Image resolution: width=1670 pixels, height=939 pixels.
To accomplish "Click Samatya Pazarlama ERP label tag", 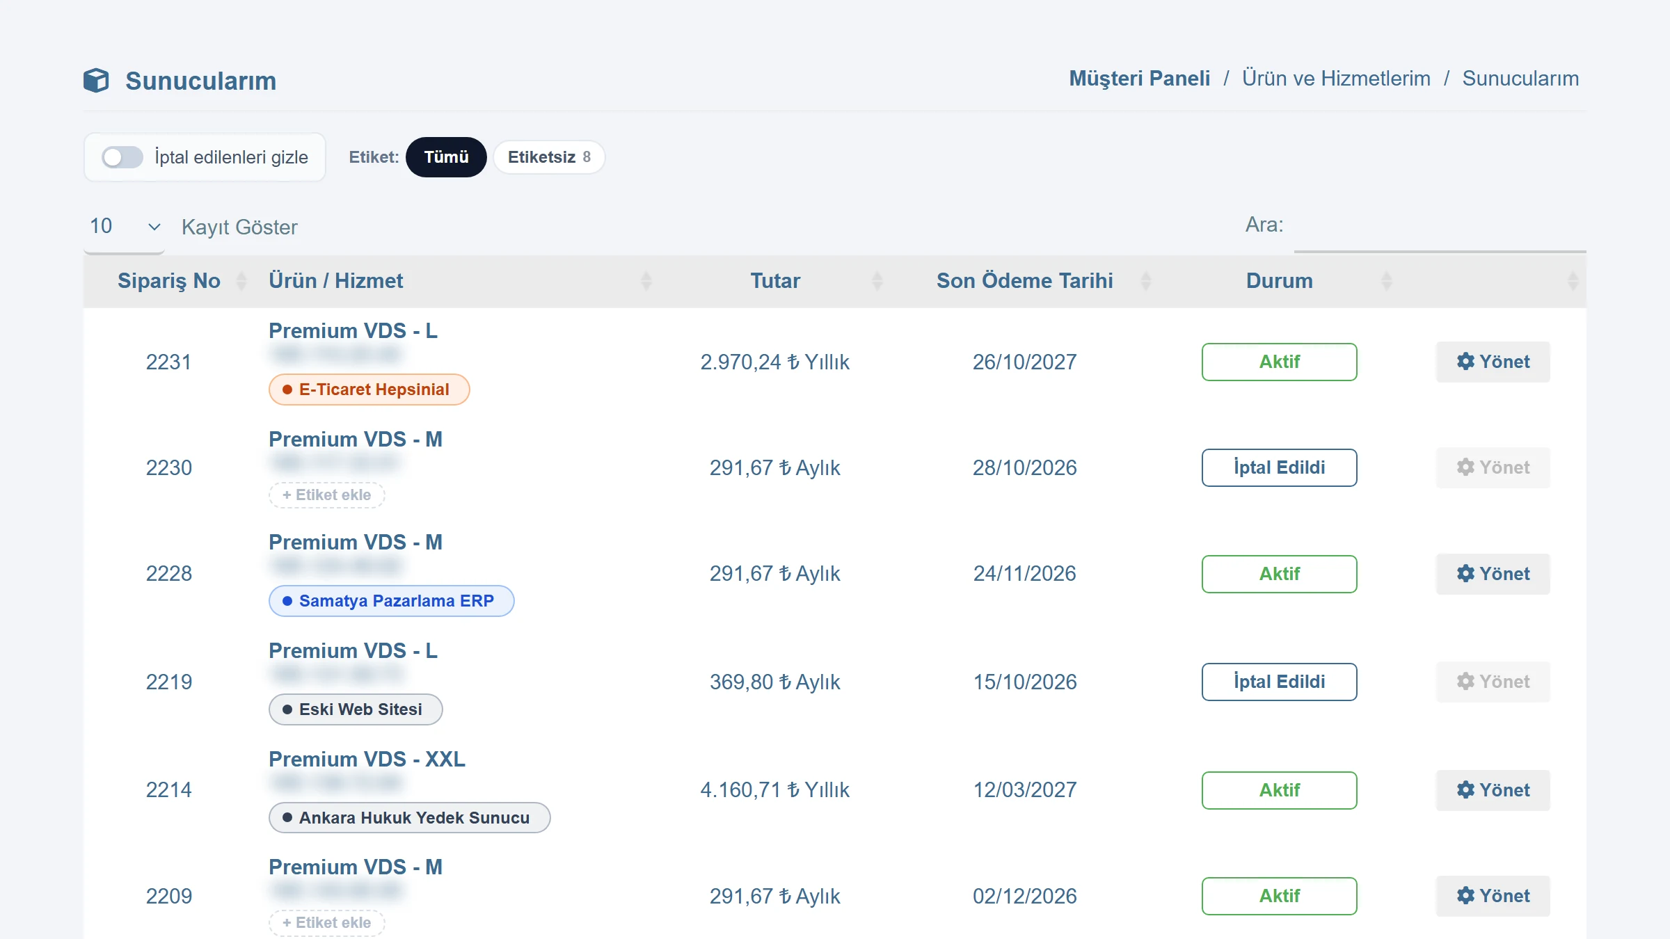I will coord(391,601).
